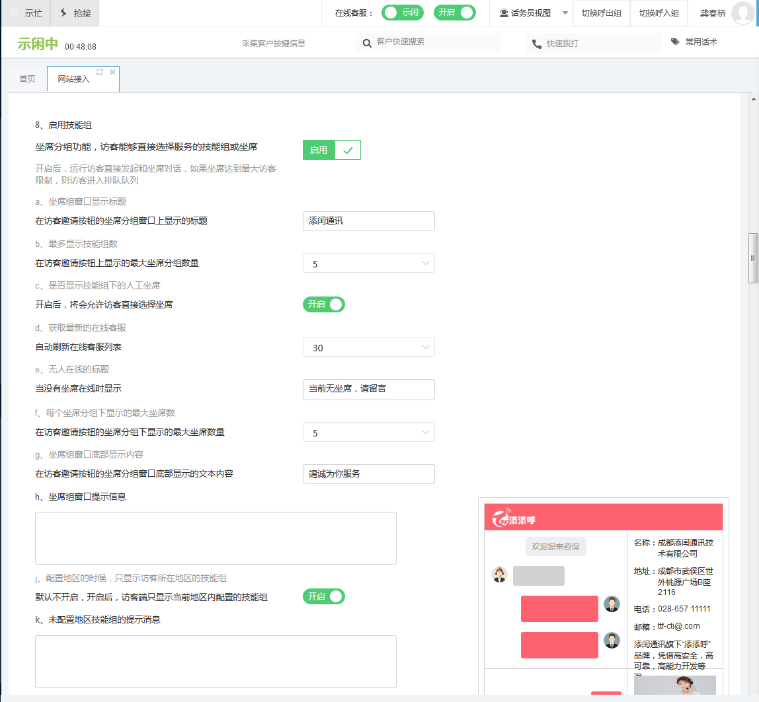This screenshot has width=759, height=702.
Task: Expand the dropdown arrow beside 话务员视图
Action: coord(565,13)
